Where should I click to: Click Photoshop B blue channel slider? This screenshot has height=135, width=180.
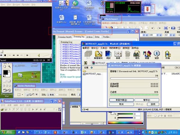125,118
